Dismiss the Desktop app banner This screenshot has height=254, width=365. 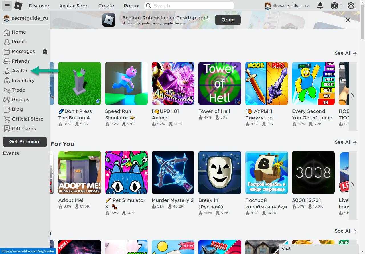tap(348, 20)
